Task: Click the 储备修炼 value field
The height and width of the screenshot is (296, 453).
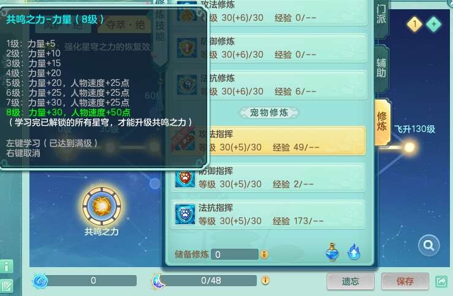Action: (235, 254)
